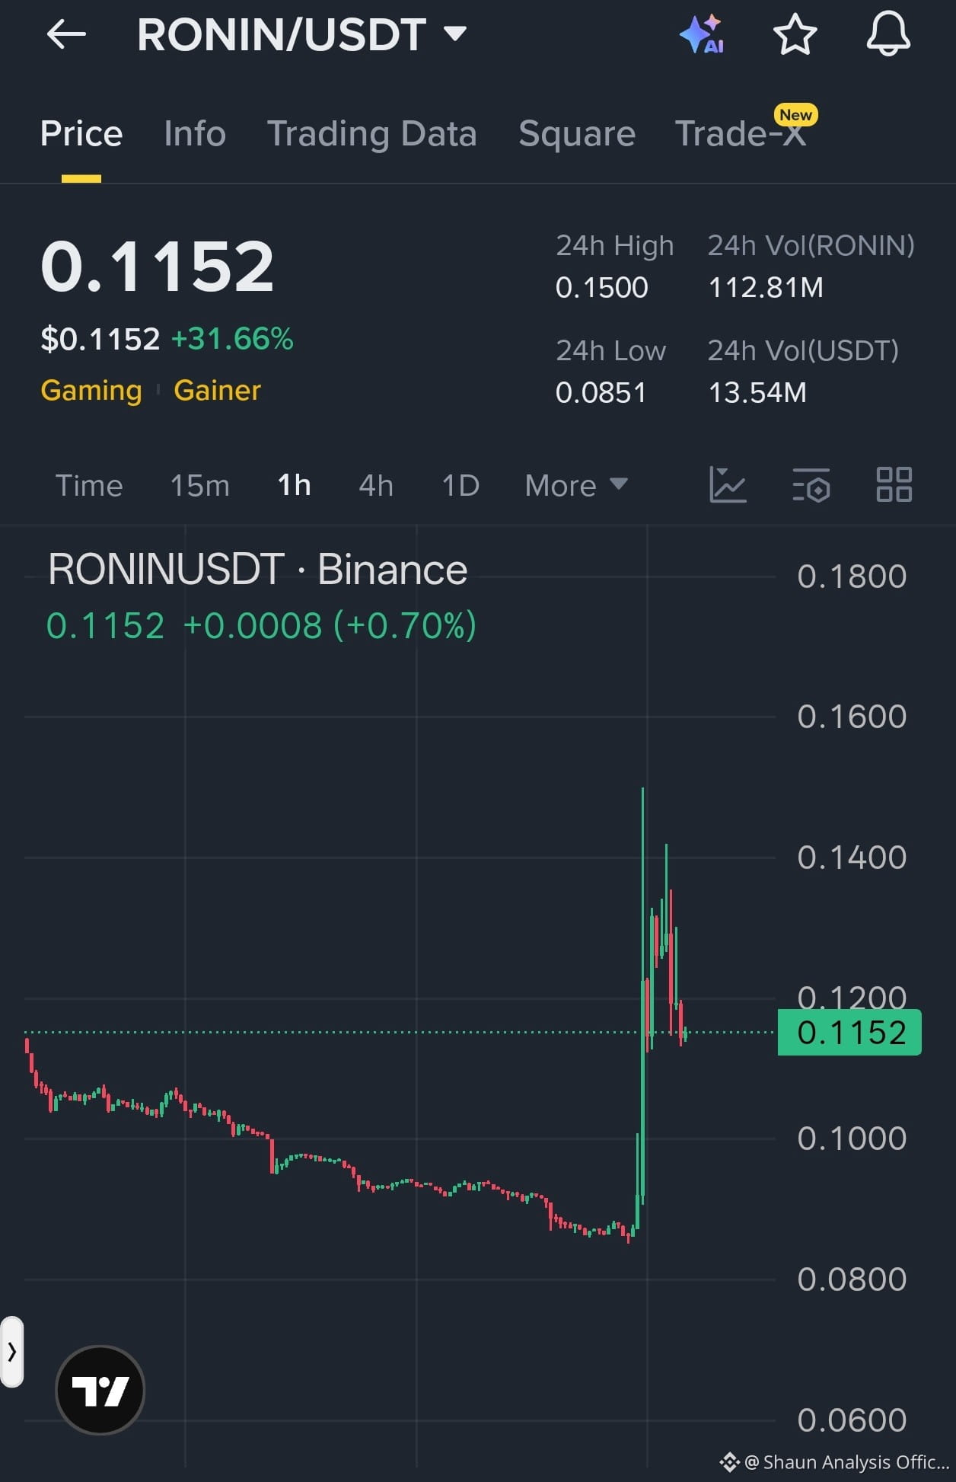
Task: Select the Time chart interval
Action: pos(89,485)
